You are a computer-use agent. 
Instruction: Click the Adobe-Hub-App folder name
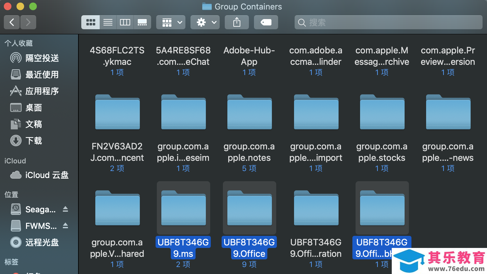coord(249,56)
